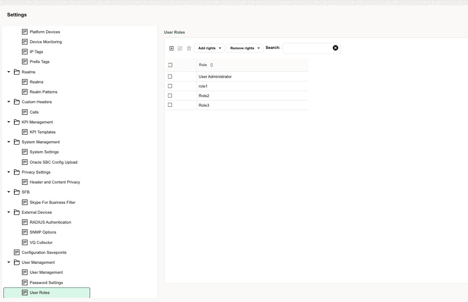
Task: Check the checkbox next to User Administrator
Action: point(170,76)
